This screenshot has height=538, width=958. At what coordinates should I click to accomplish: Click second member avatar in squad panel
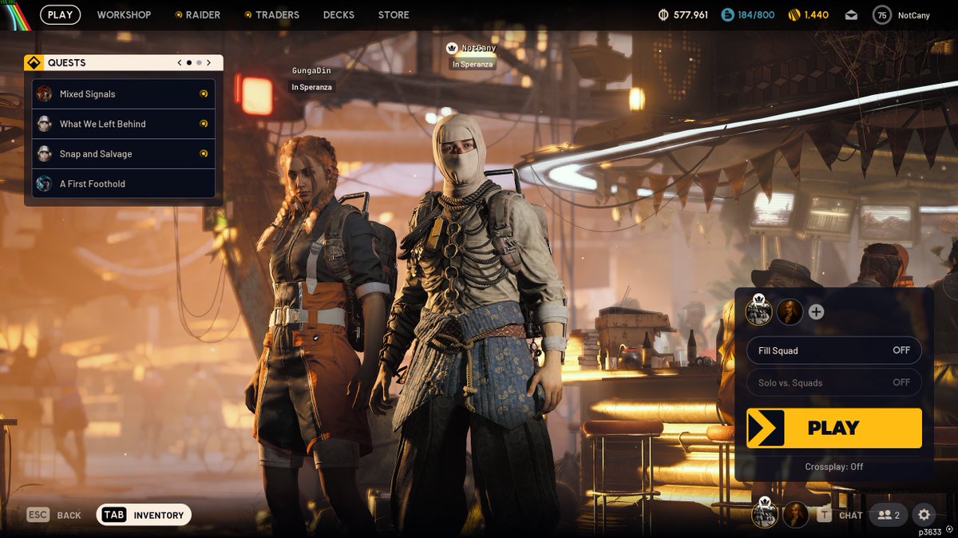[x=790, y=312]
